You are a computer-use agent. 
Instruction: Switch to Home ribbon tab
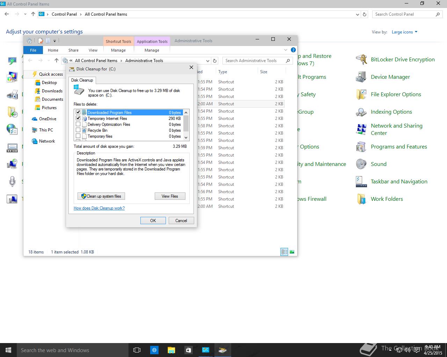click(53, 50)
